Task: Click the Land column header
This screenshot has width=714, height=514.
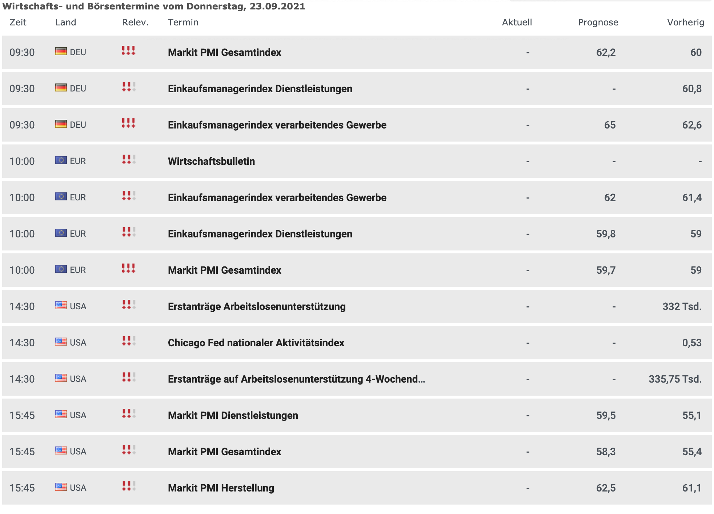Action: tap(65, 22)
